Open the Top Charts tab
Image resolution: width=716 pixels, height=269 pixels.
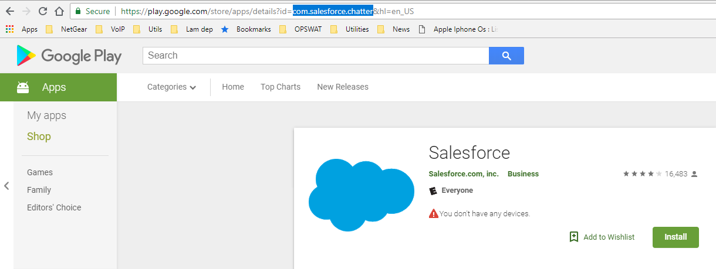[x=281, y=87]
